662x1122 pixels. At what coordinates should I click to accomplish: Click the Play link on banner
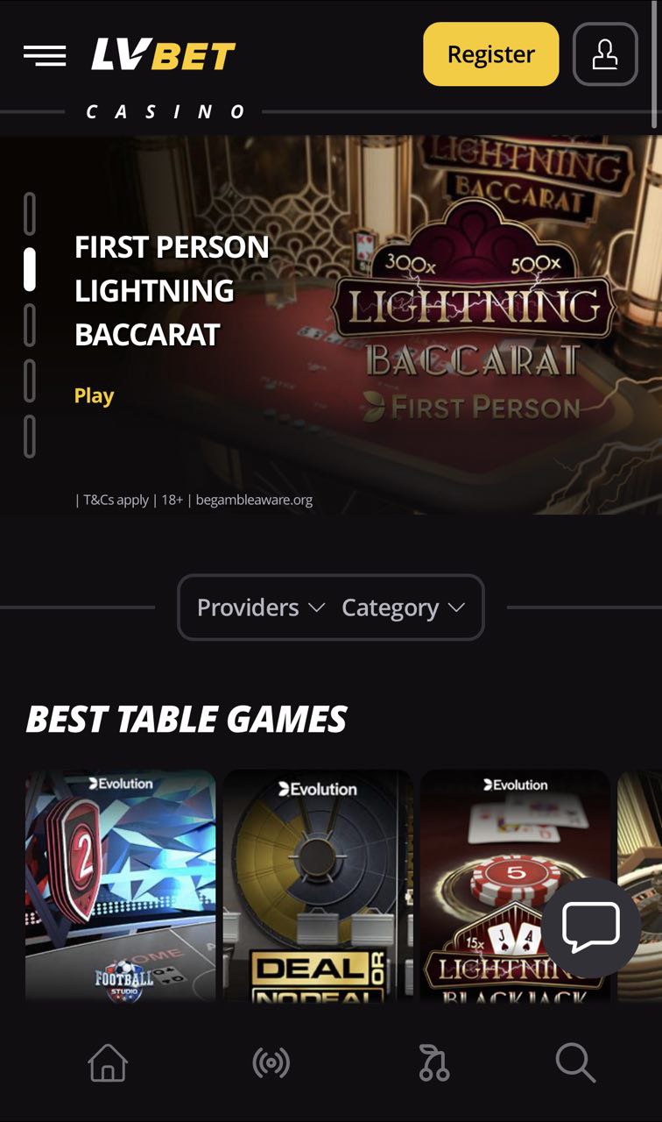point(94,395)
